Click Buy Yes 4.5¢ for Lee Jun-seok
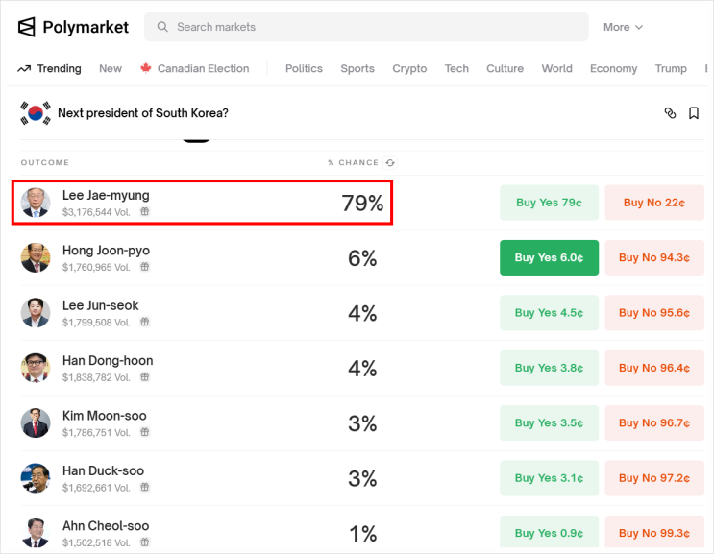Viewport: 714px width, 554px height. 549,312
